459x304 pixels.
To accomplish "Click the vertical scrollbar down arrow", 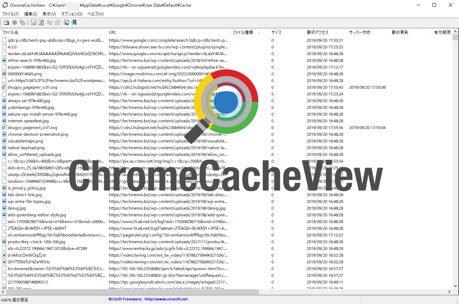I will click(x=455, y=286).
